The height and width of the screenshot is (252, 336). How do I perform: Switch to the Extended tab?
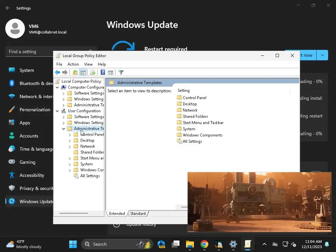(x=117, y=213)
